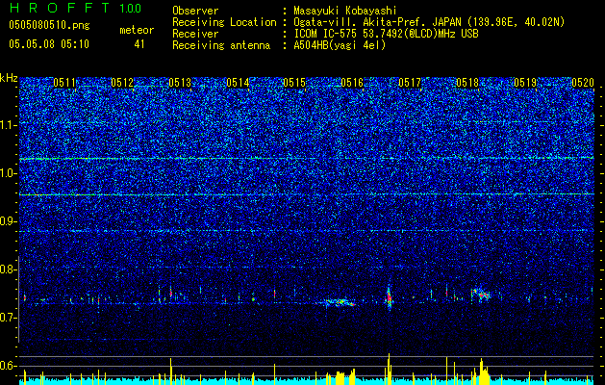Click the 0.9 kHz axis label
The image size is (605, 385).
[x=9, y=221]
